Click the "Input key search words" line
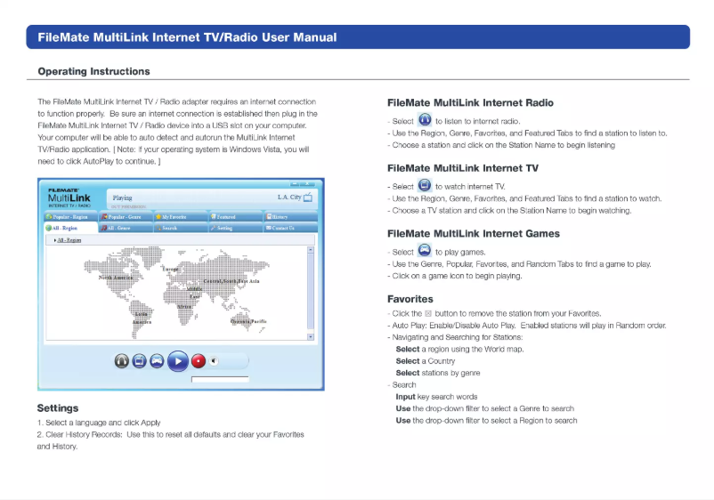 [437, 397]
